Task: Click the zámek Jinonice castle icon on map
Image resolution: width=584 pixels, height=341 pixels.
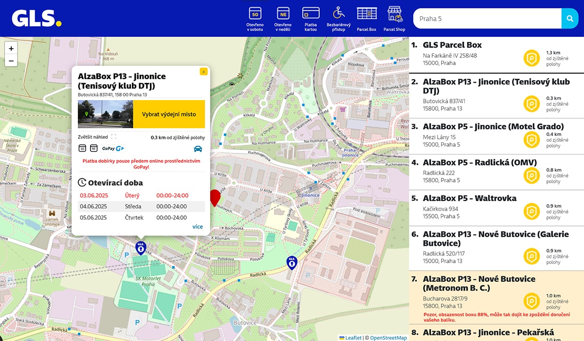Action: 52,213
